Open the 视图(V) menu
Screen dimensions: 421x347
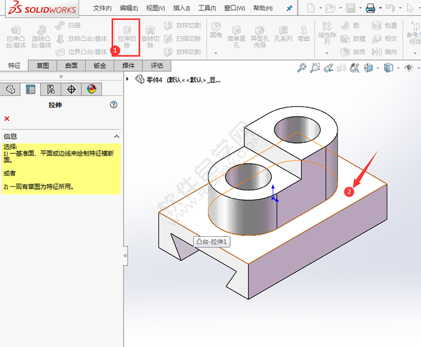(x=155, y=8)
